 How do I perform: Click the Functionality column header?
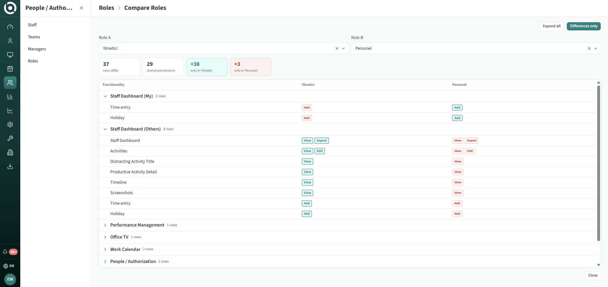click(113, 85)
